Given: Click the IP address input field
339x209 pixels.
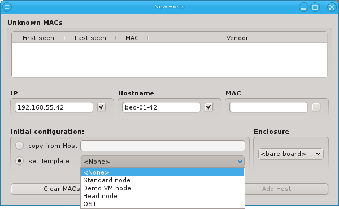Looking at the screenshot, I should tap(54, 107).
